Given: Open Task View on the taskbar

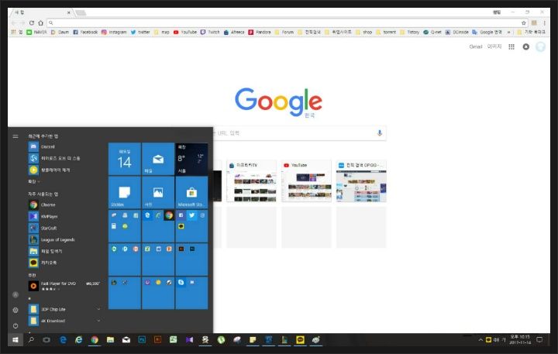Looking at the screenshot, I should (x=46, y=340).
